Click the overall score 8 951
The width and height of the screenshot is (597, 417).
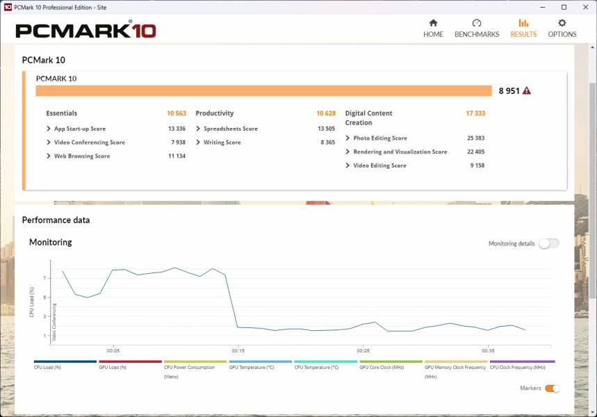pyautogui.click(x=509, y=90)
